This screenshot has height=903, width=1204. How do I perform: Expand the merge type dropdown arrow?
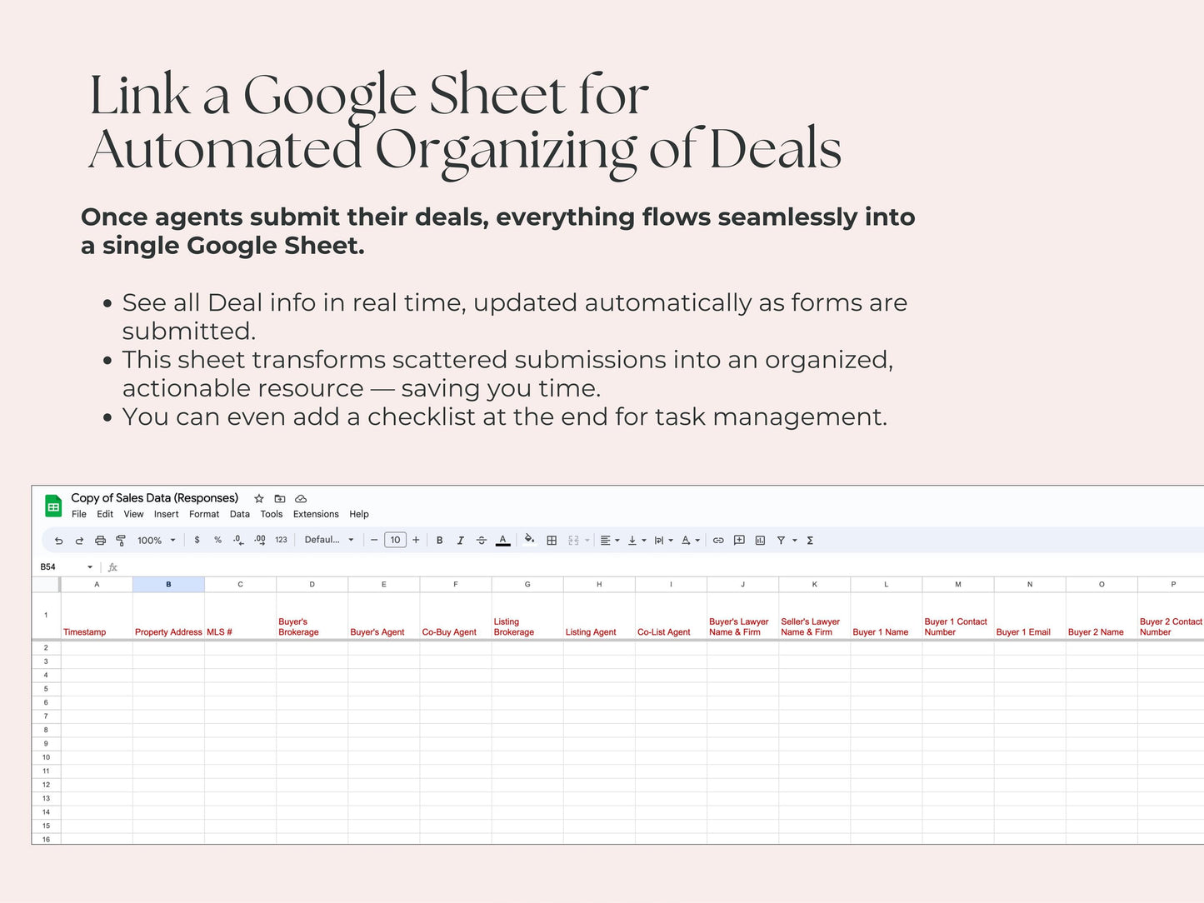click(x=587, y=541)
